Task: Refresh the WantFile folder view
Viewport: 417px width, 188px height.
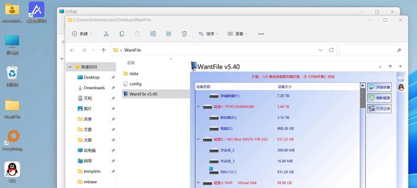Action: pos(331,50)
